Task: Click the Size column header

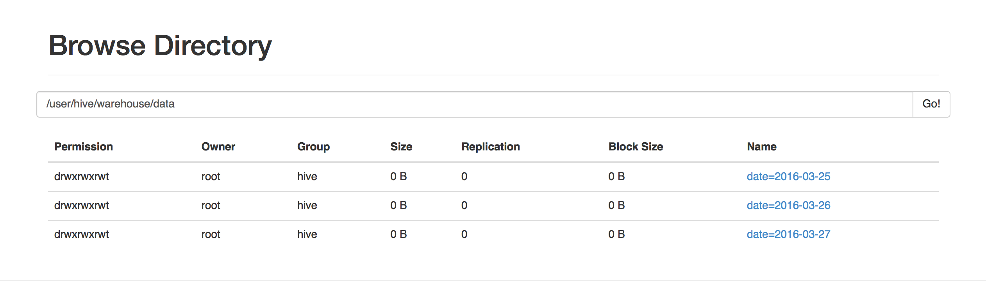Action: 401,147
